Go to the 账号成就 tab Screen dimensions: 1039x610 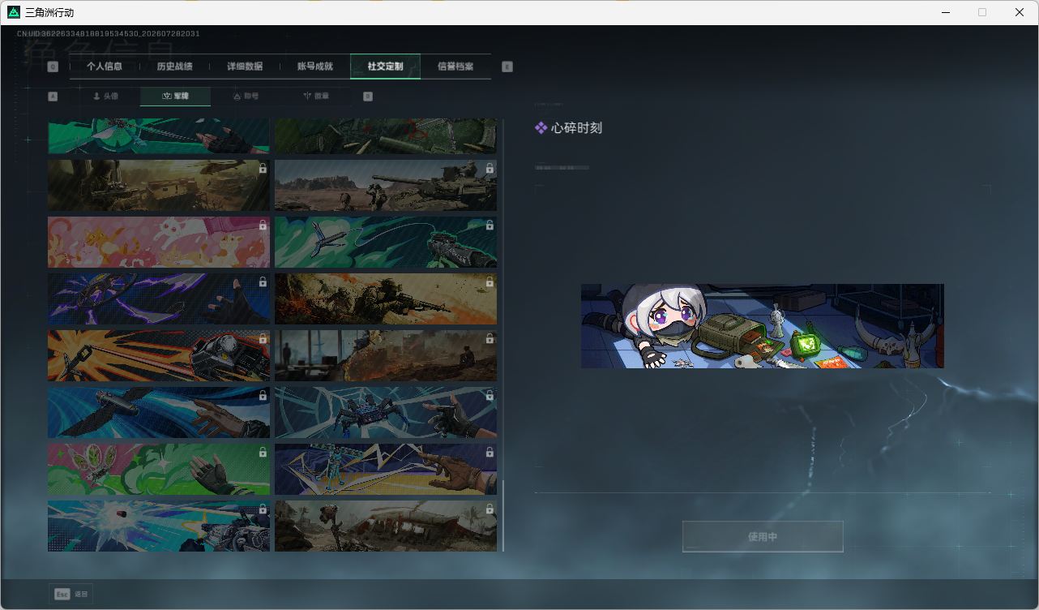(x=315, y=67)
